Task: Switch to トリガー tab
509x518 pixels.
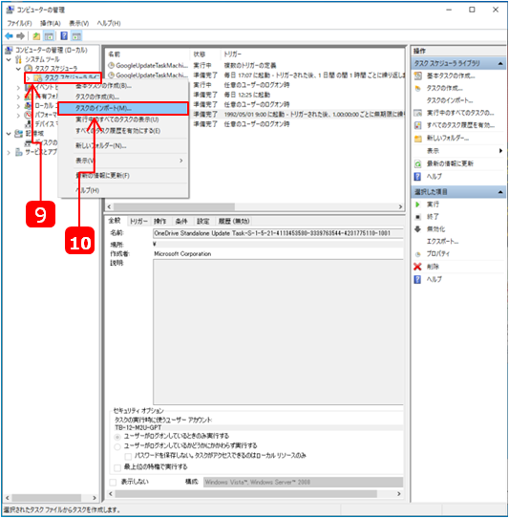Action: point(138,221)
